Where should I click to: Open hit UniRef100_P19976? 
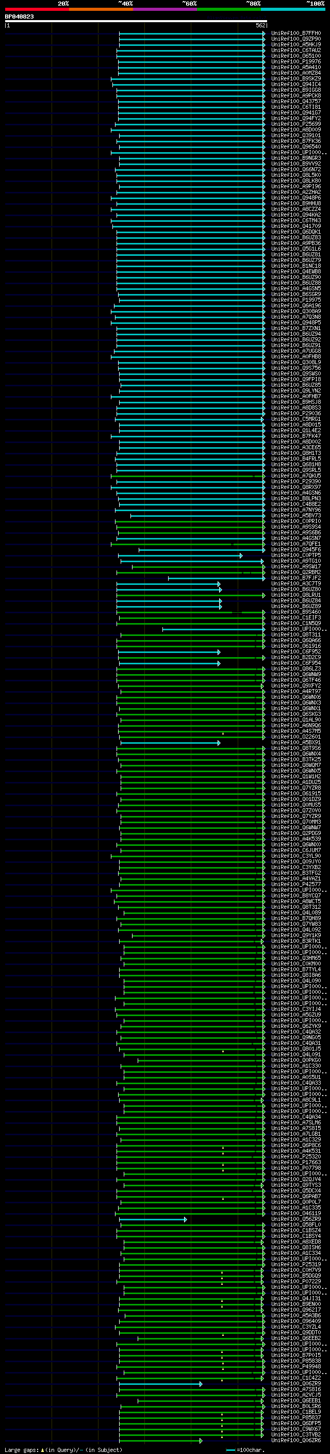[296, 61]
